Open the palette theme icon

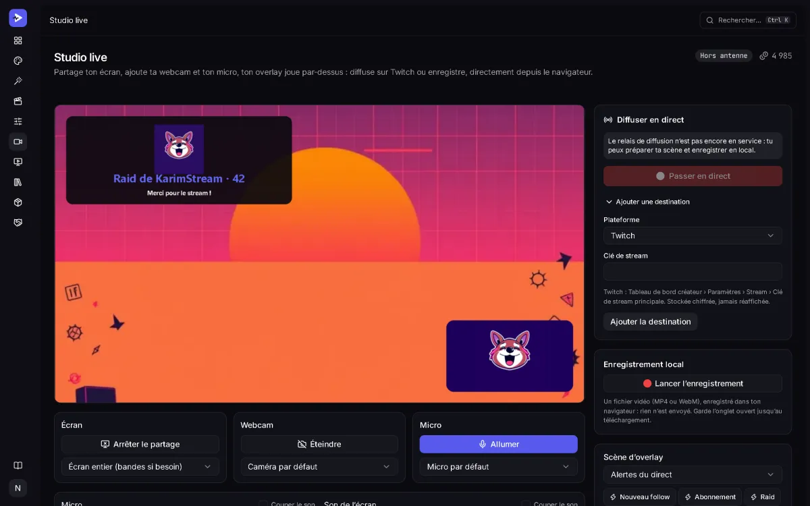[x=18, y=61]
